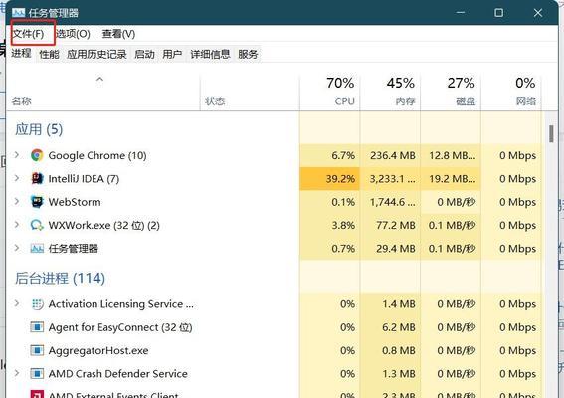Click the AMD External Events Client icon
This screenshot has height=398, width=564.
37,394
